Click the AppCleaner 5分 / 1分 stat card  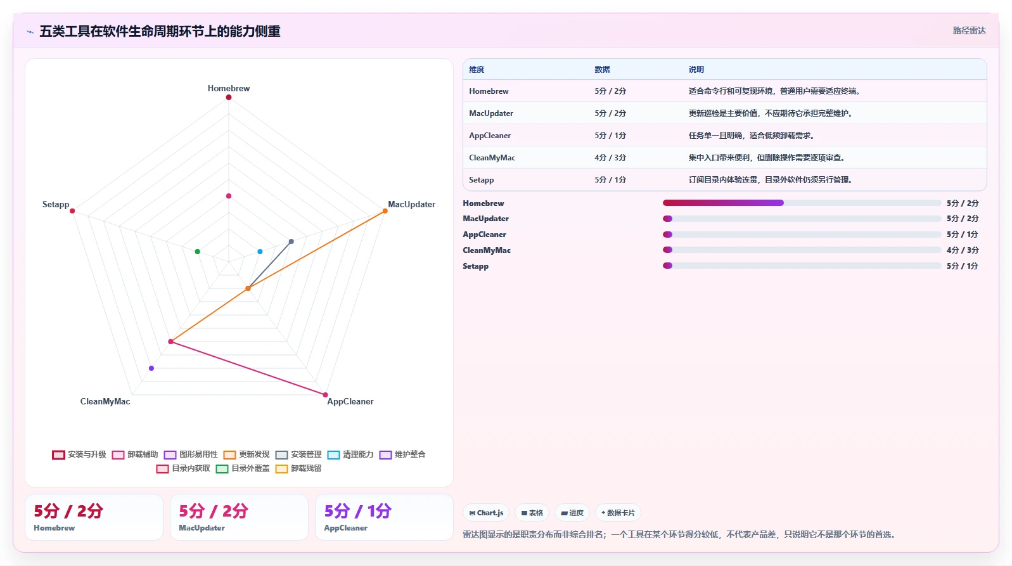tap(384, 517)
